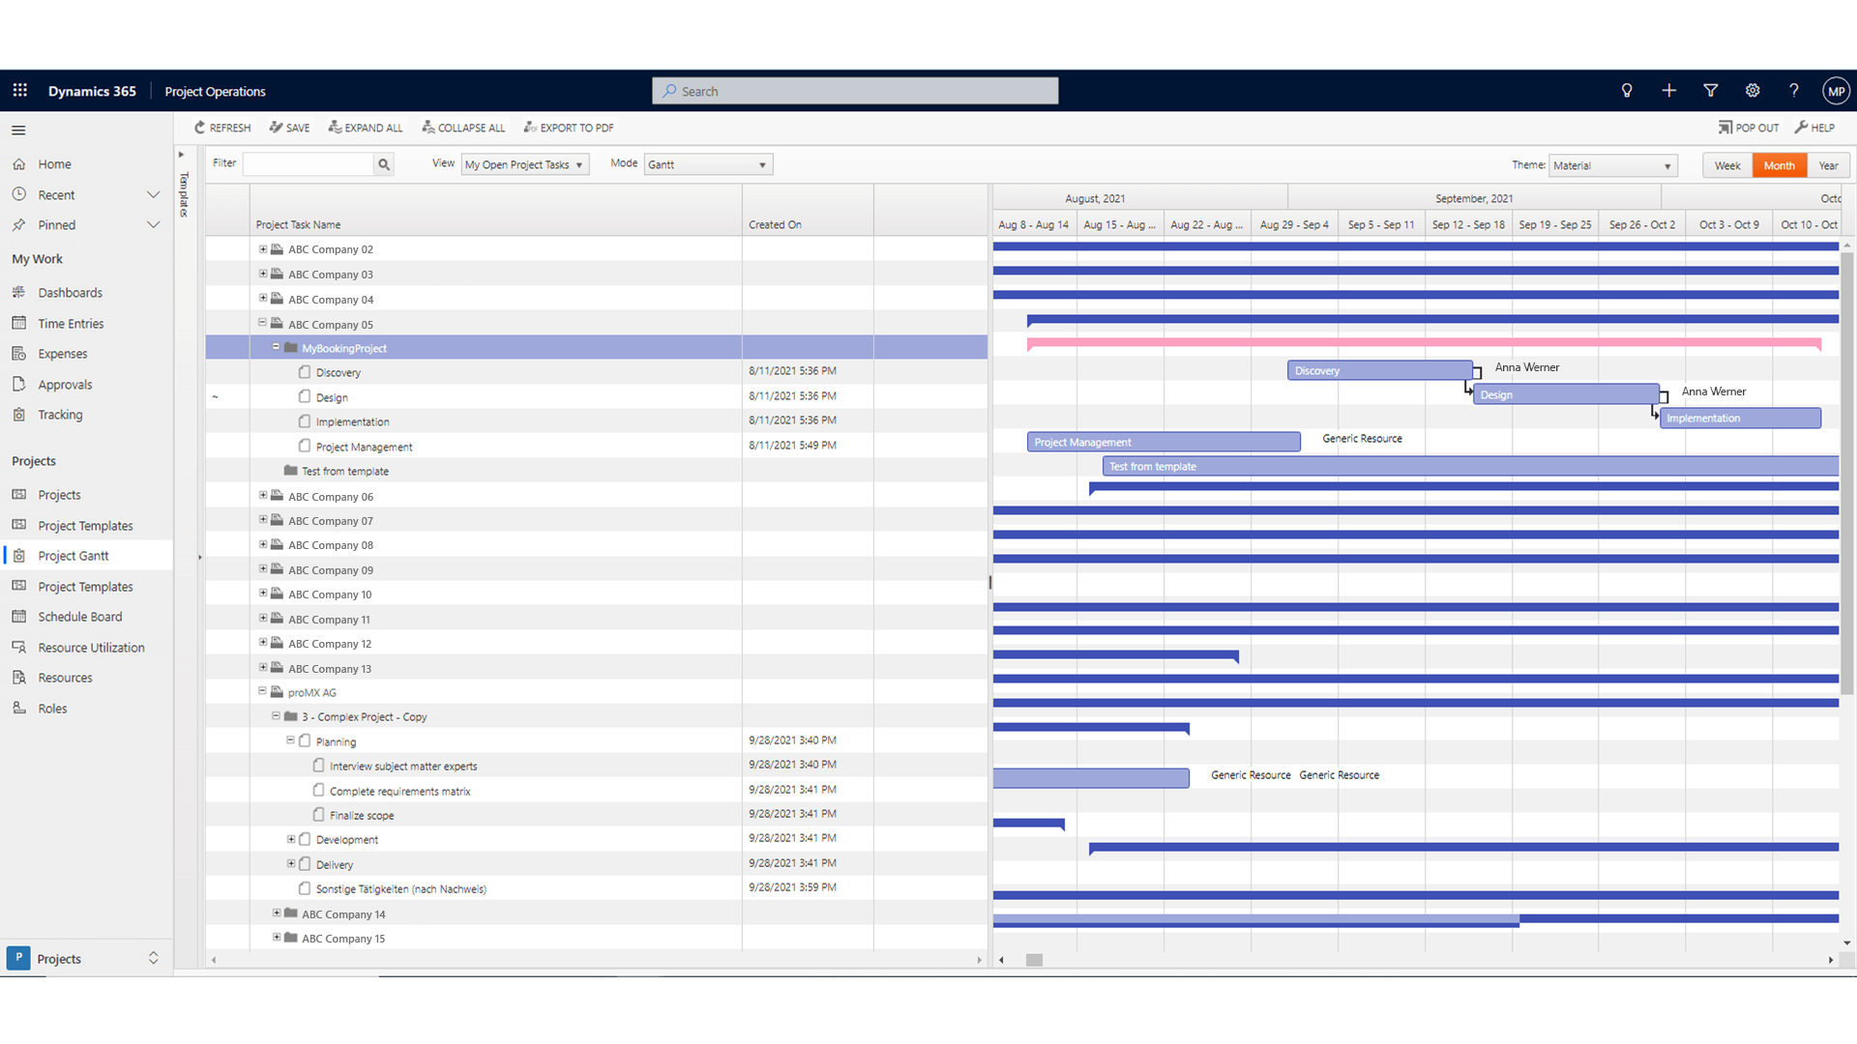
Task: Check the Discovery task checkbox
Action: [x=305, y=371]
